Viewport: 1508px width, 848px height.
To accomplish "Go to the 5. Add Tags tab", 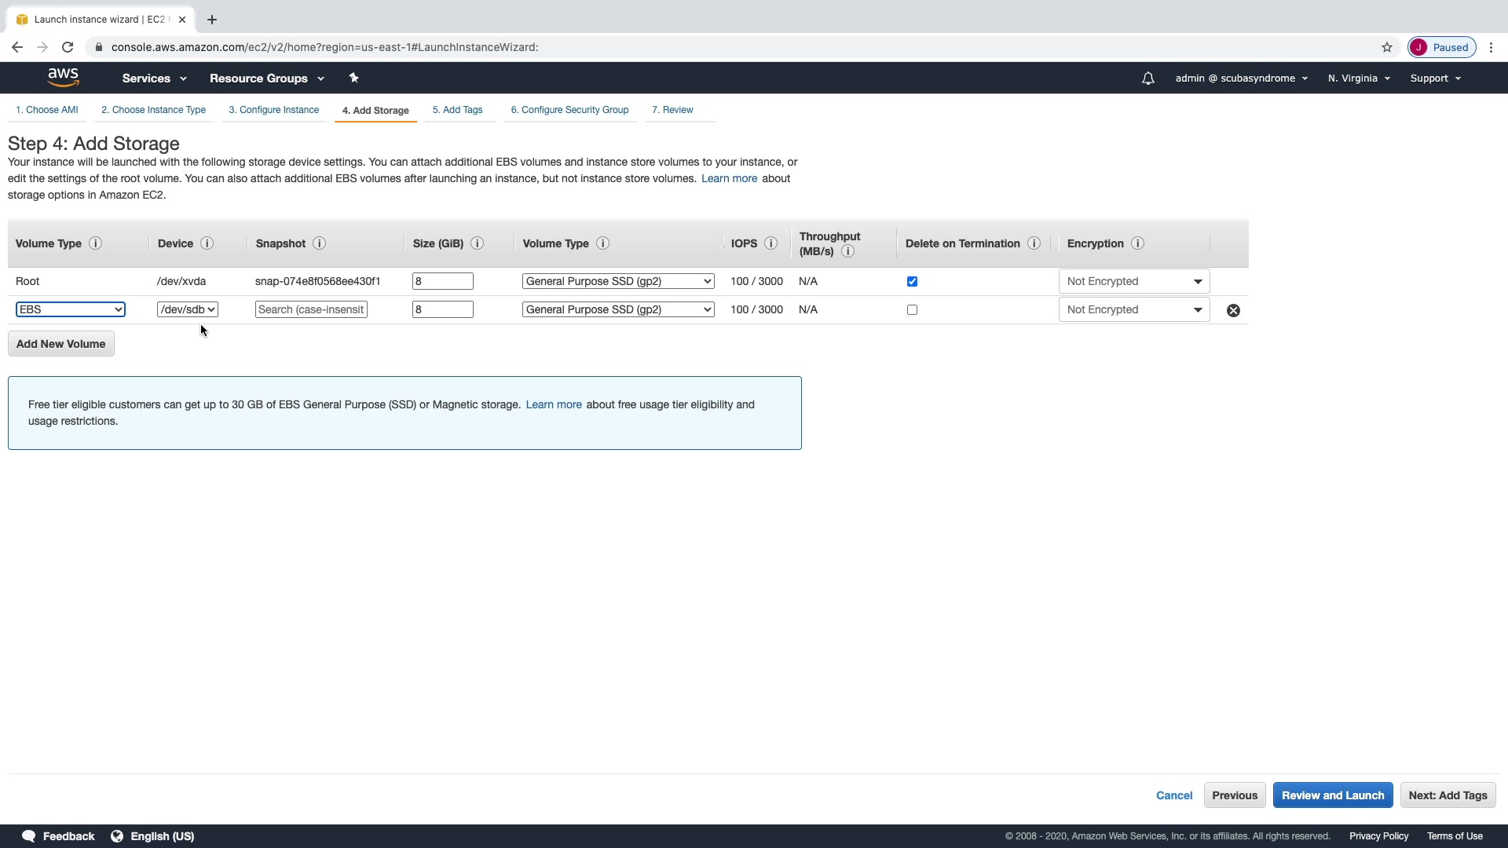I will [x=457, y=110].
